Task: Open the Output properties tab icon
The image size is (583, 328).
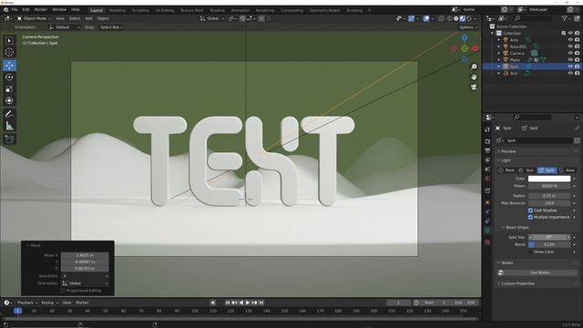Action: tap(487, 150)
